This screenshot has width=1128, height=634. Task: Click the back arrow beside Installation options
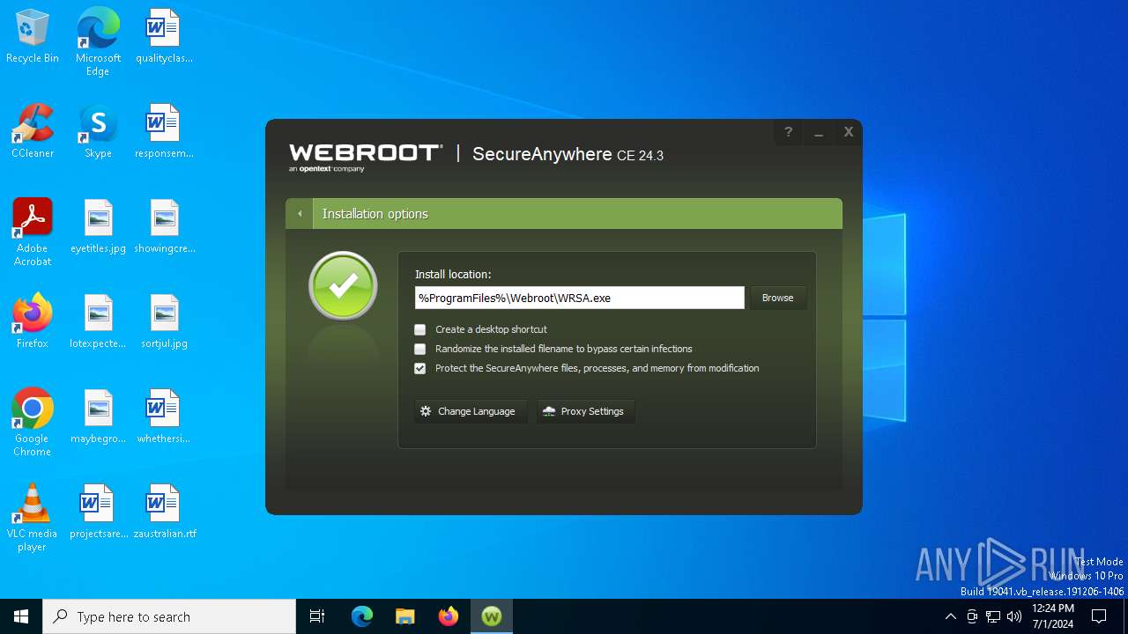(x=300, y=214)
